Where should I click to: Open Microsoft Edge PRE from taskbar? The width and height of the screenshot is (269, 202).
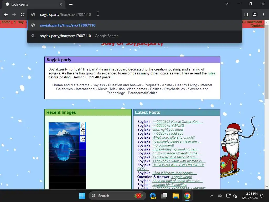(153, 196)
